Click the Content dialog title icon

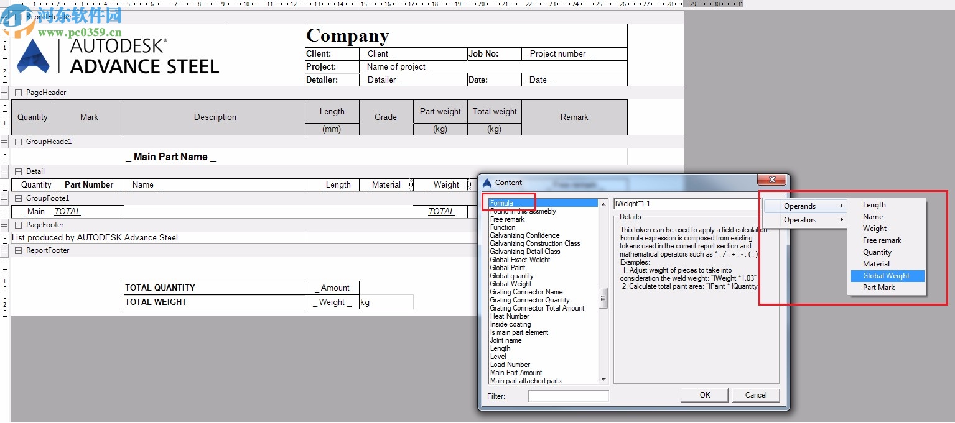pos(487,183)
